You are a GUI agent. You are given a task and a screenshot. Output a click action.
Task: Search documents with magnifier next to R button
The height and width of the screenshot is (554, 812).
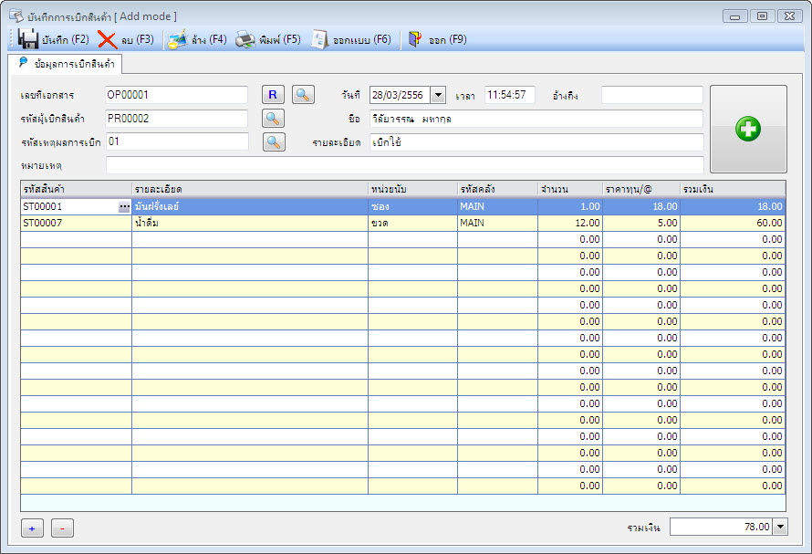click(x=303, y=95)
